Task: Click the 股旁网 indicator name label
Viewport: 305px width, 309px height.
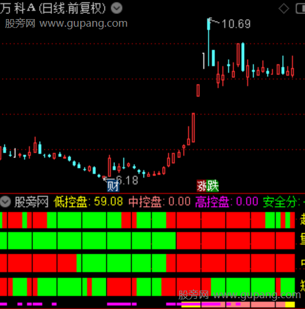Action: pyautogui.click(x=31, y=202)
